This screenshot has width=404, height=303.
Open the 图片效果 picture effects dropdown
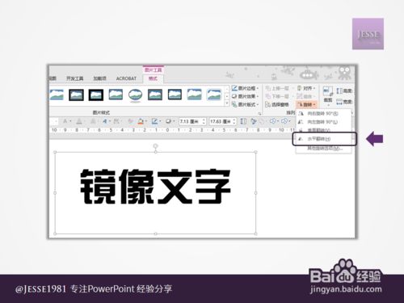point(246,96)
